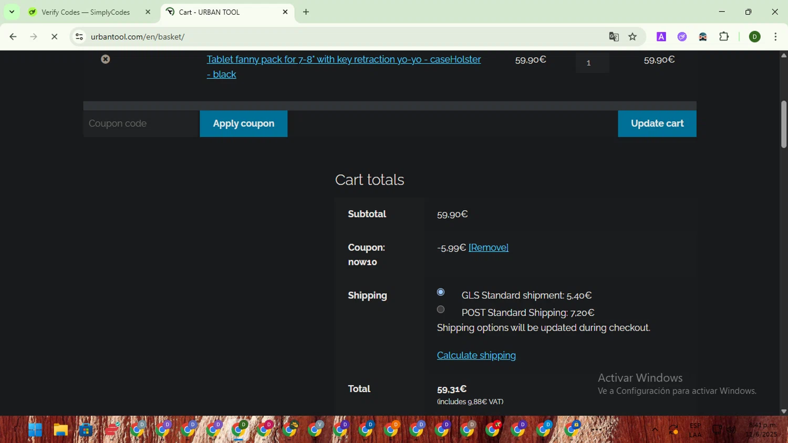Click the page vertical scrollbar thumb

pyautogui.click(x=784, y=124)
